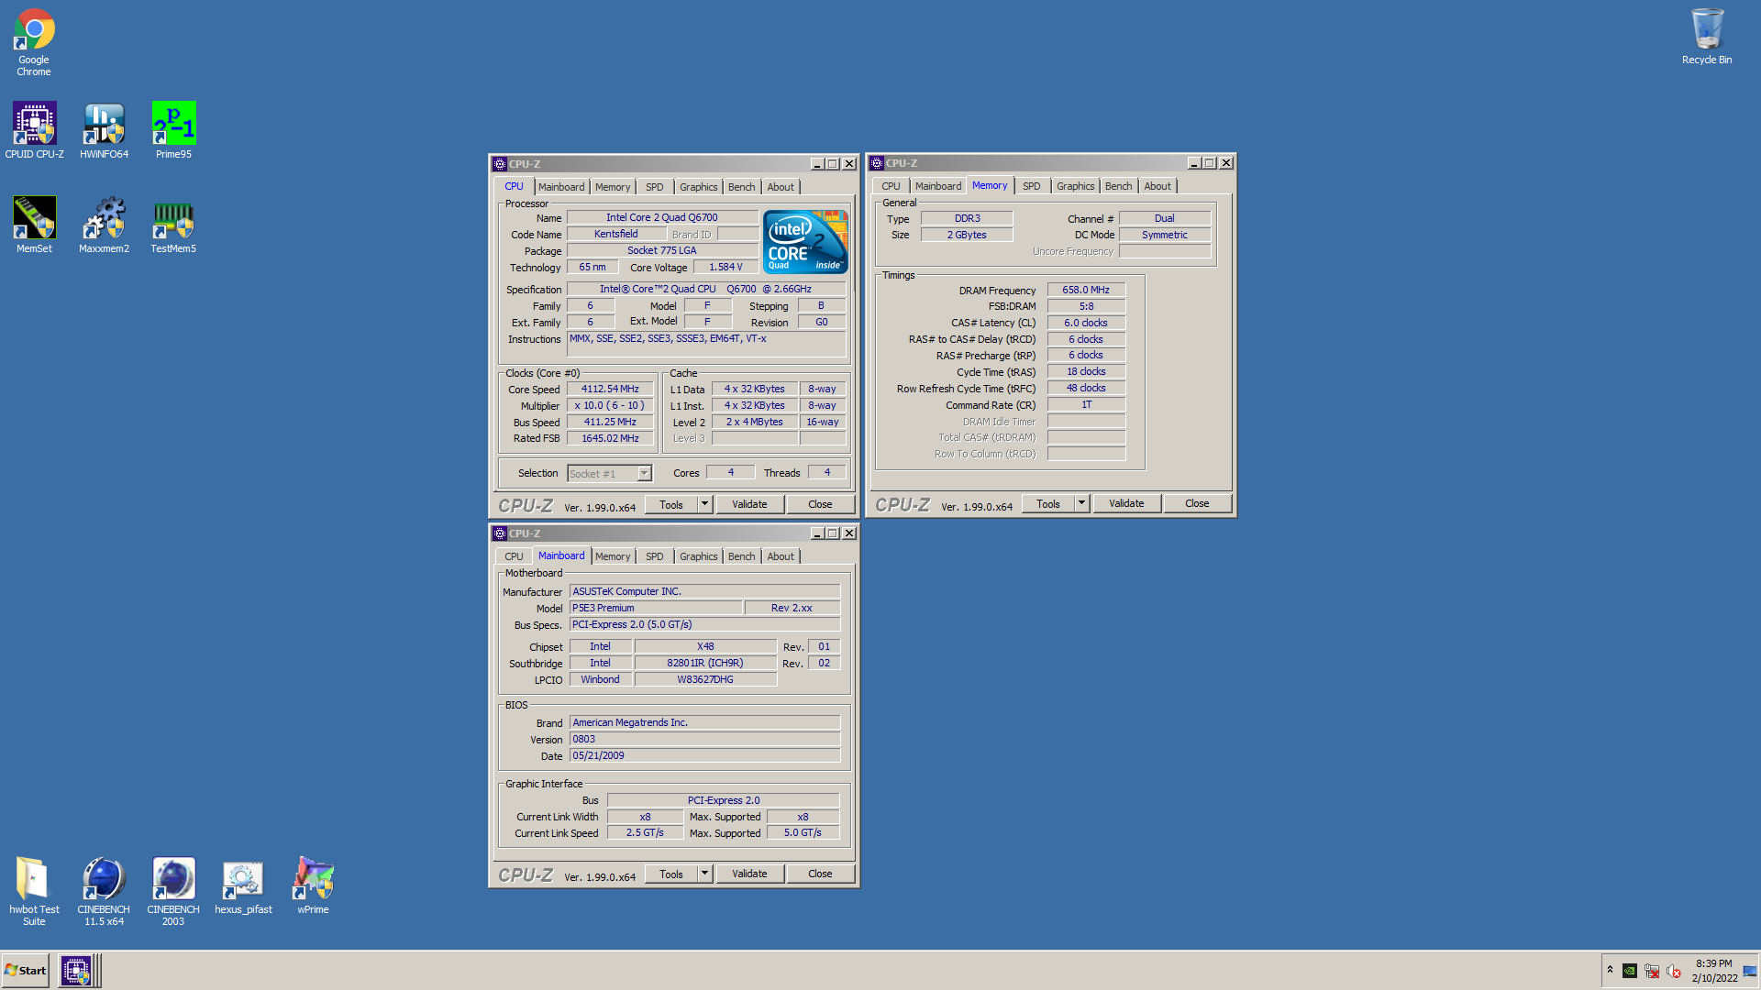Switch to Mainboard tab in CPU window
The width and height of the screenshot is (1761, 990).
coord(561,187)
